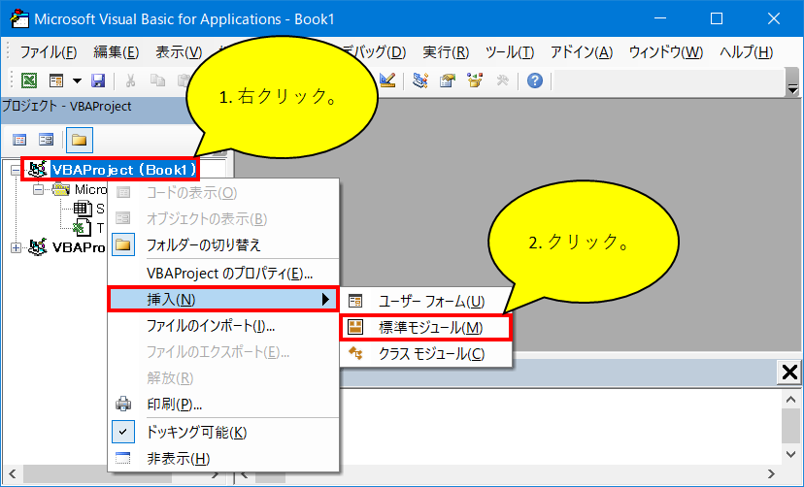Image resolution: width=804 pixels, height=487 pixels.
Task: Open the 編集(E) menu
Action: point(117,52)
